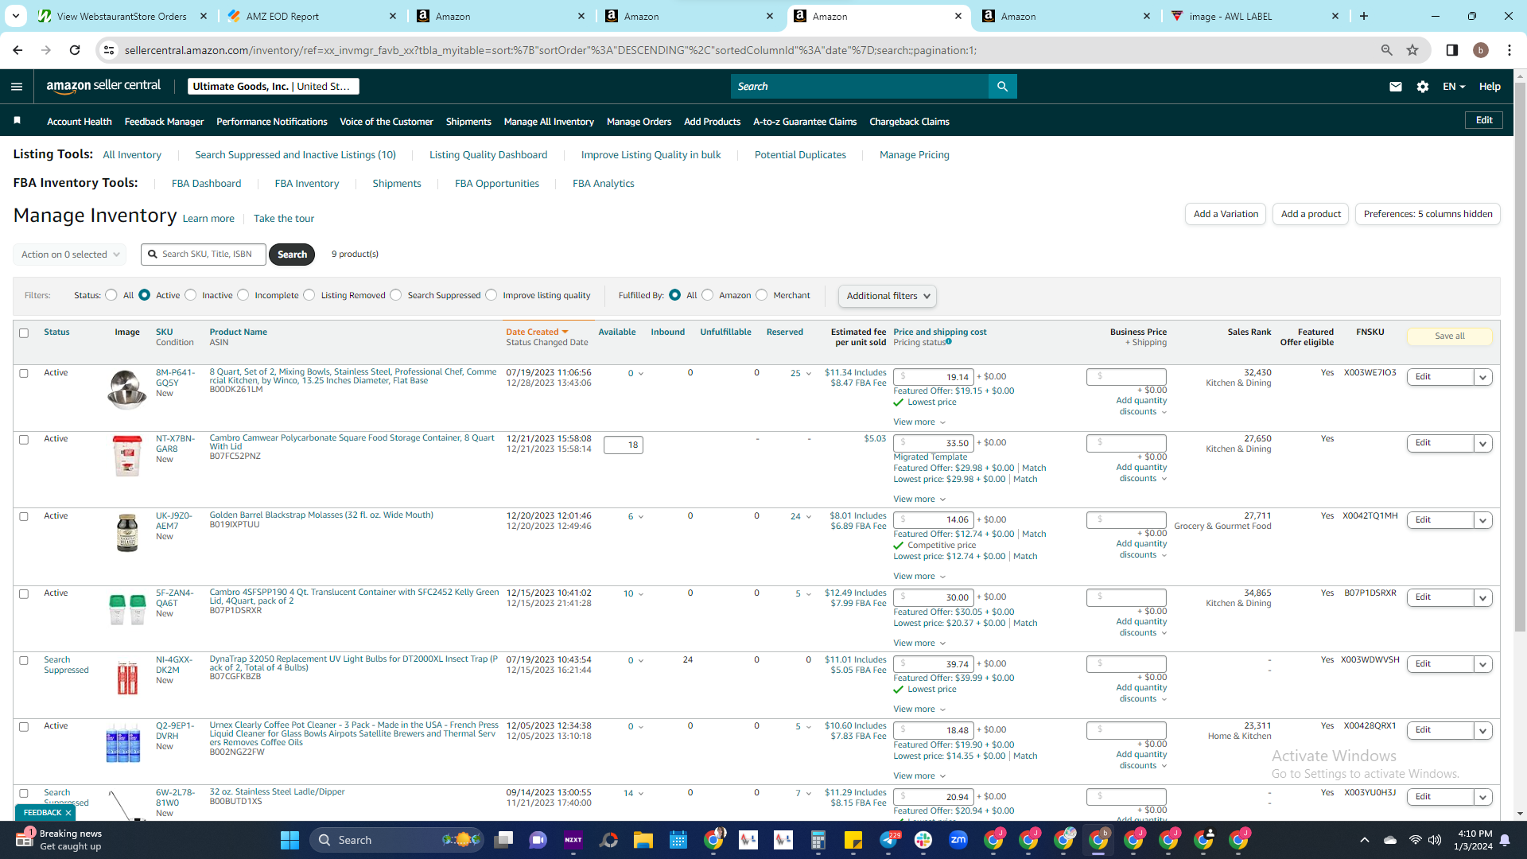This screenshot has width=1527, height=859.
Task: Toggle the browser side panel icon
Action: pos(1451,50)
